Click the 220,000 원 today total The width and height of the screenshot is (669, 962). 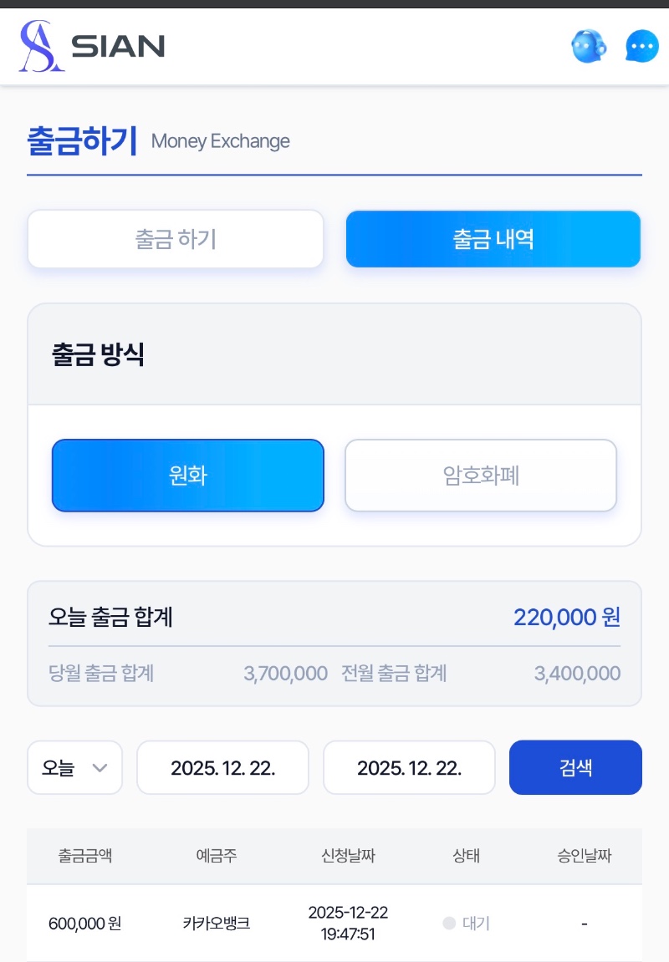(566, 618)
